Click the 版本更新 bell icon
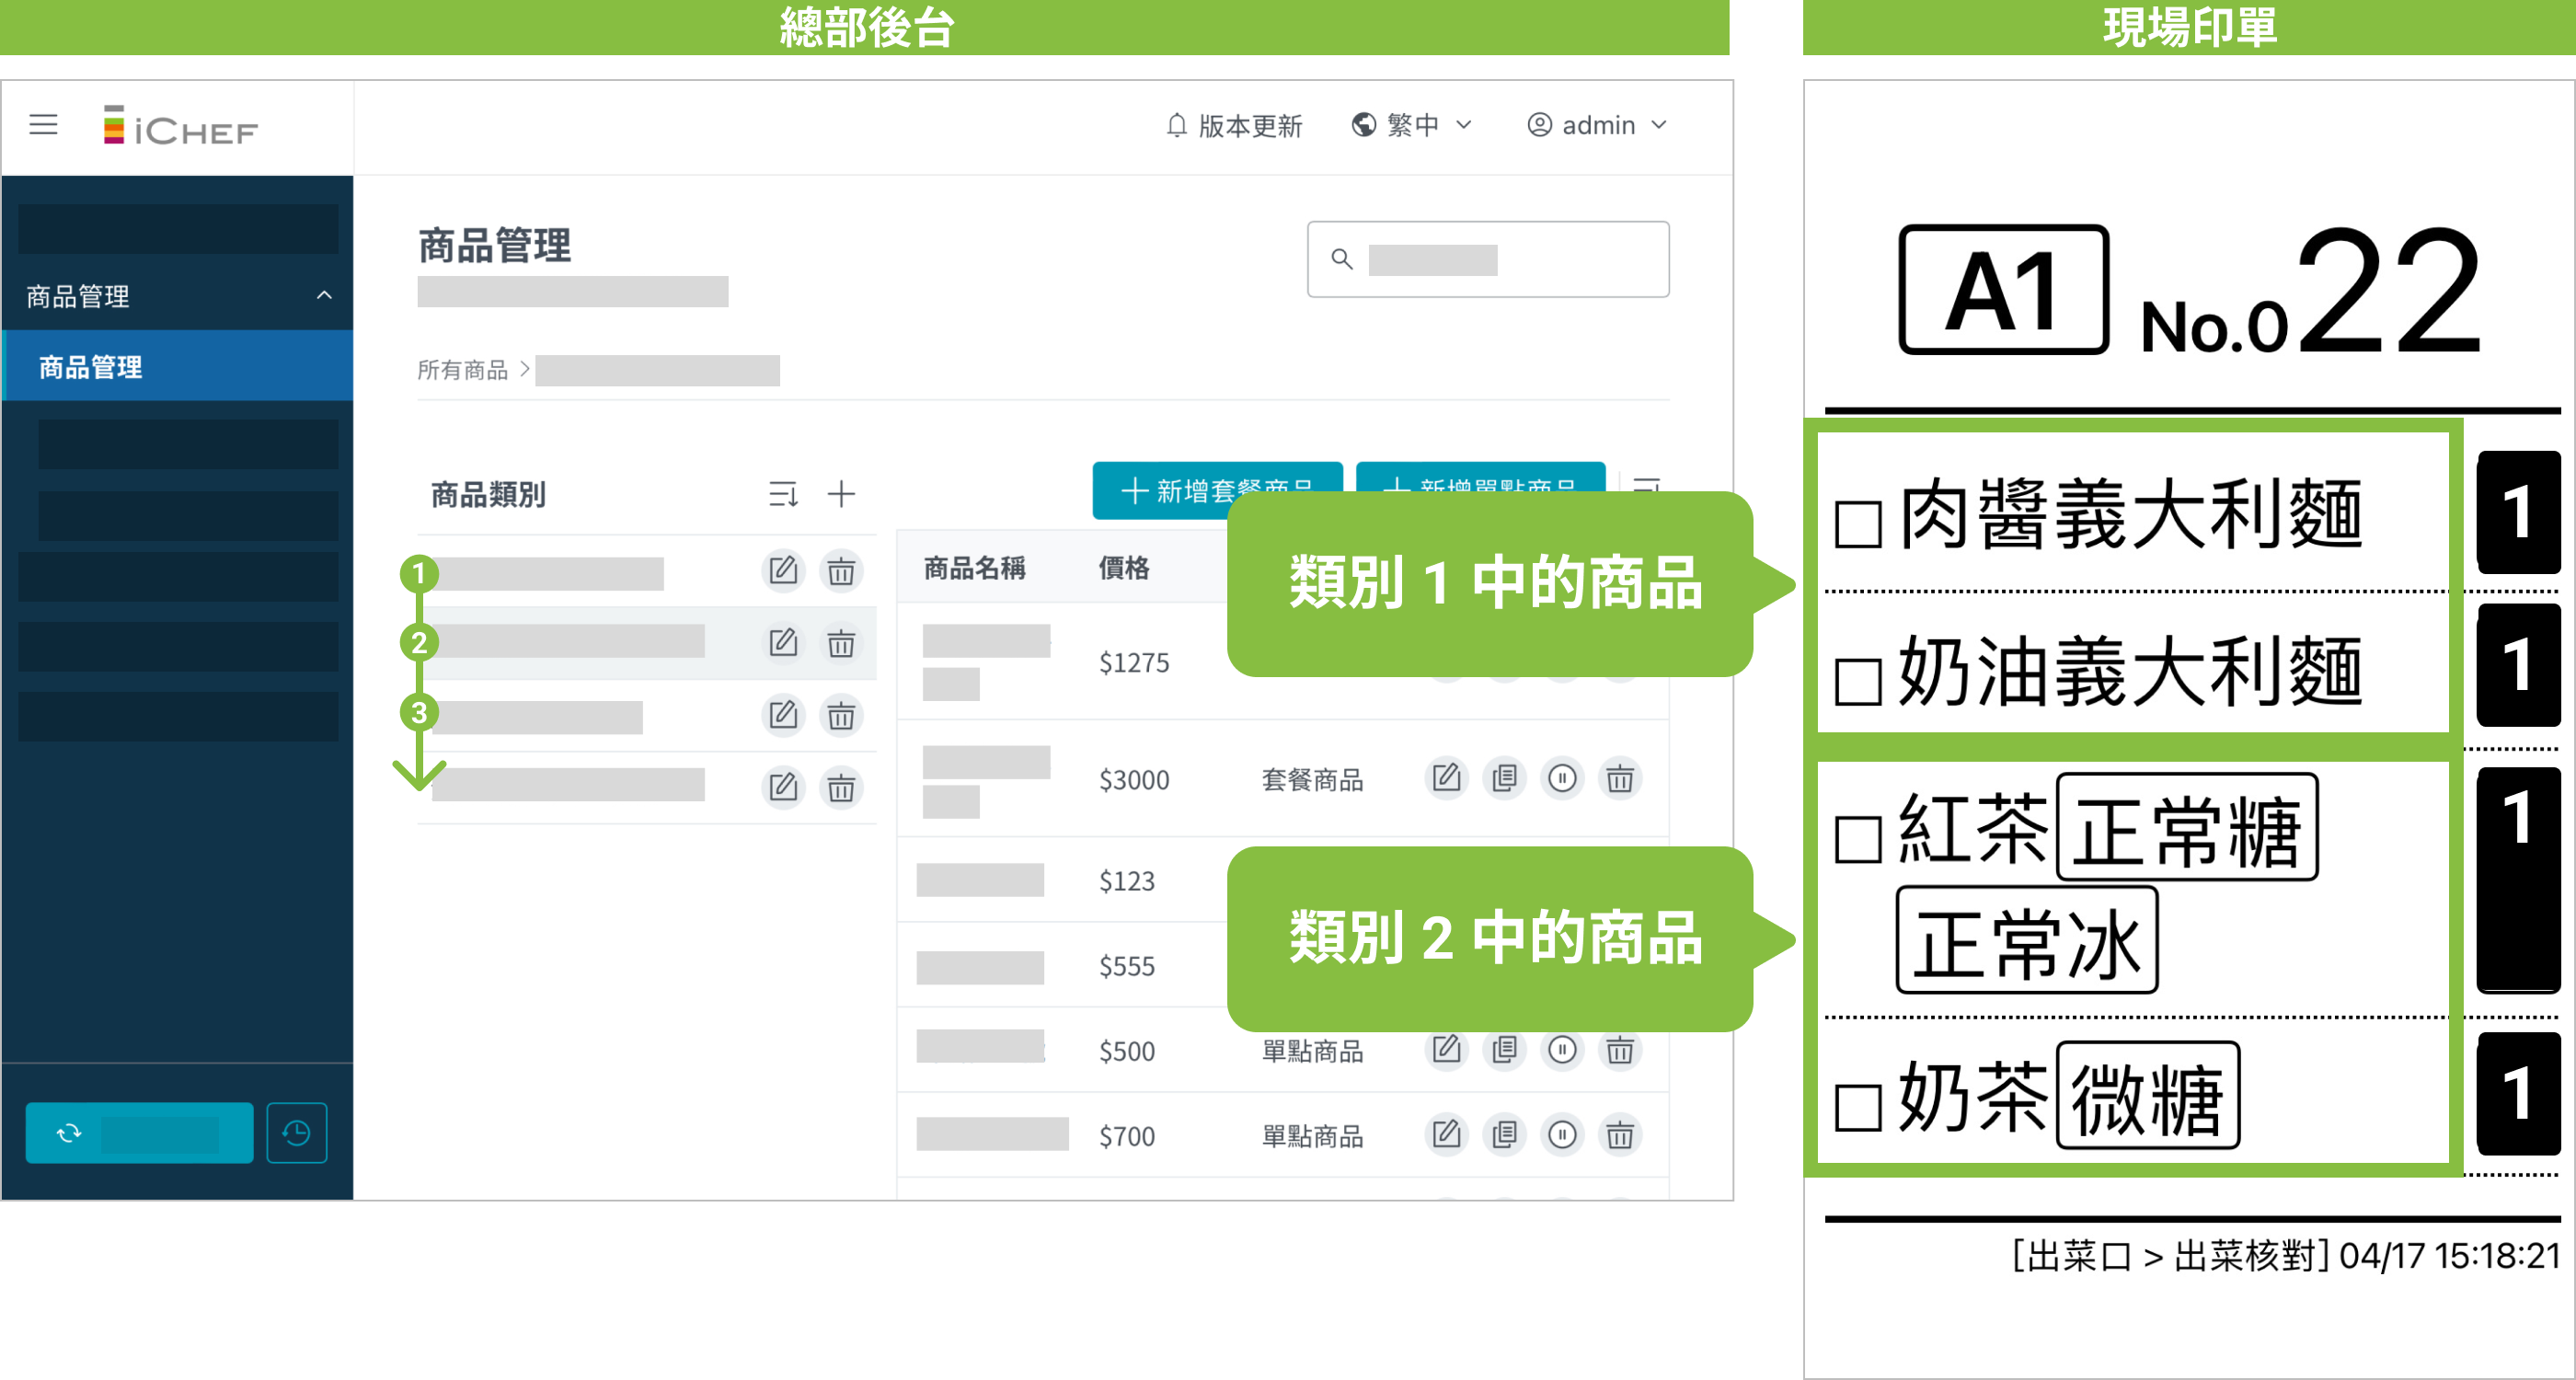Image resolution: width=2576 pixels, height=1380 pixels. 1177,125
